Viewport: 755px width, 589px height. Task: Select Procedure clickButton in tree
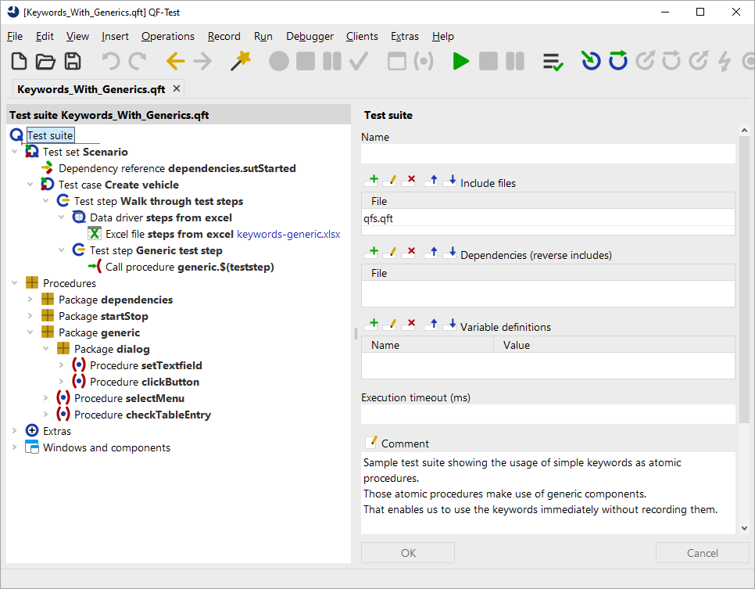[136, 382]
